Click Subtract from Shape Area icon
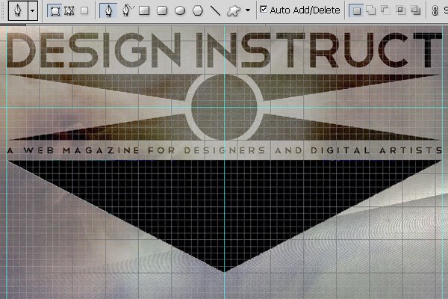 [x=386, y=10]
